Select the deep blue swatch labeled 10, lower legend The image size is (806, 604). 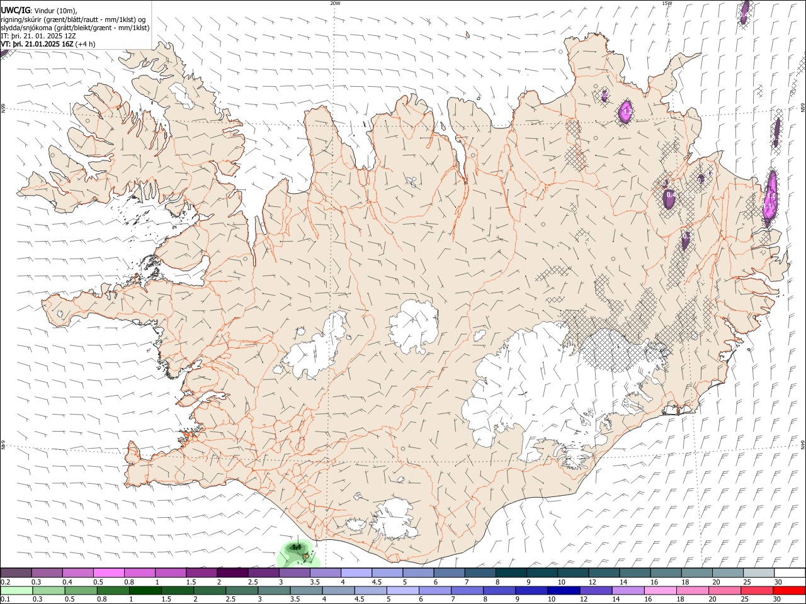pos(564,590)
